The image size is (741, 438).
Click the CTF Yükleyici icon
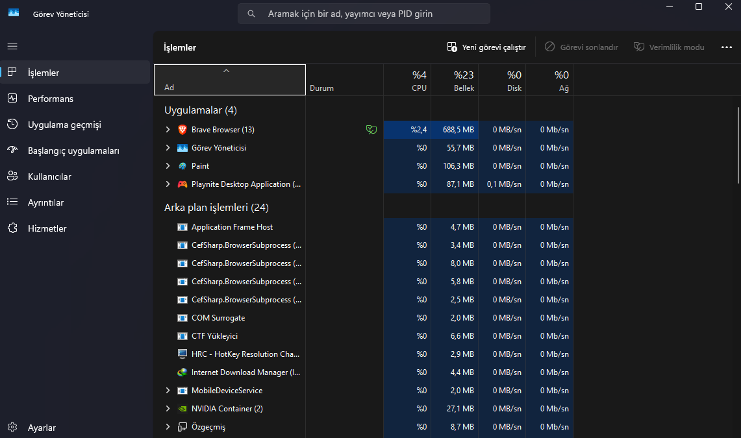tap(182, 336)
